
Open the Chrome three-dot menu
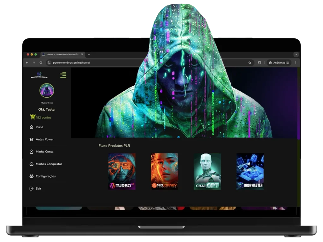(x=296, y=63)
